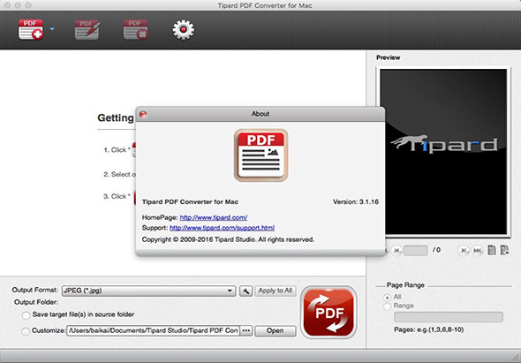Click the rightmost document icon in preview bar
521x363 pixels.
[x=504, y=250]
